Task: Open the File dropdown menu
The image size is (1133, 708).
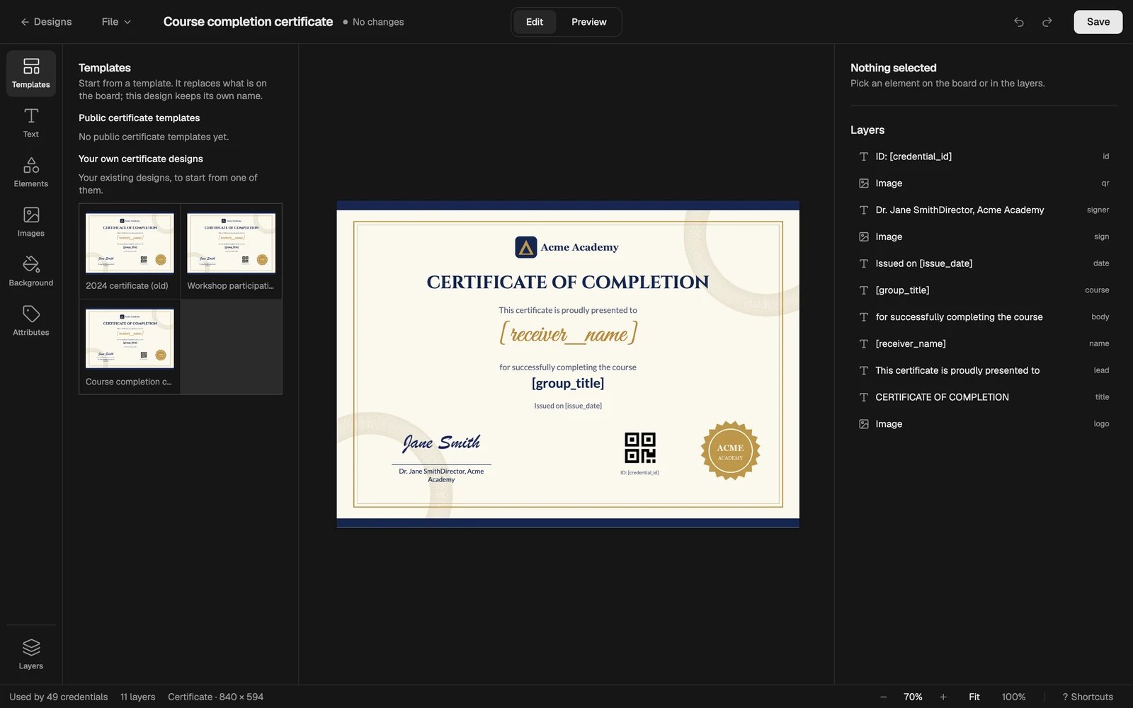Action: point(116,22)
